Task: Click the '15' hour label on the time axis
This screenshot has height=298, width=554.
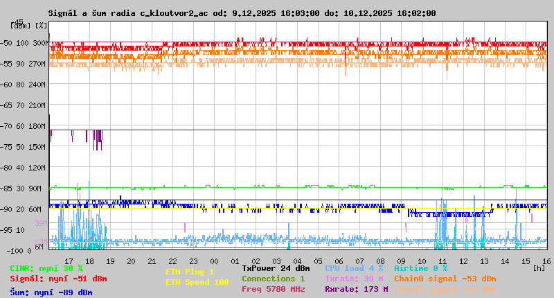Action: point(526,261)
